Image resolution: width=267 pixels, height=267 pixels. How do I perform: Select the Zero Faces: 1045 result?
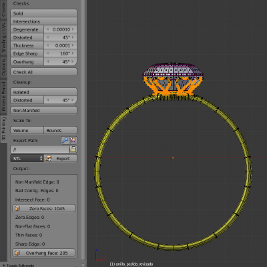point(43,208)
